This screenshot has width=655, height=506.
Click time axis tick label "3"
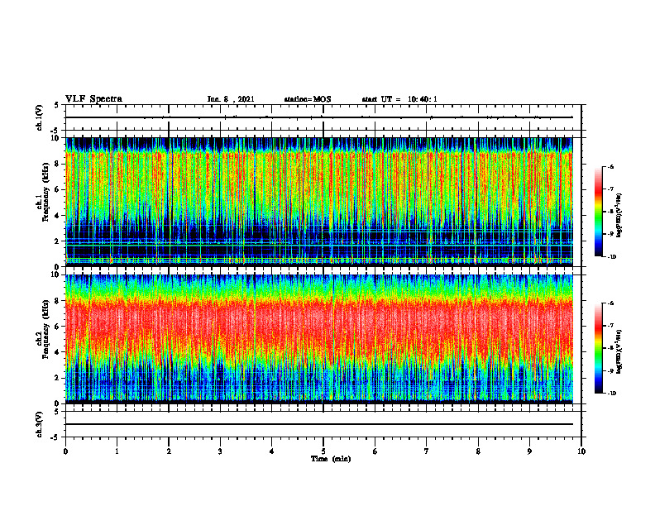coord(220,451)
